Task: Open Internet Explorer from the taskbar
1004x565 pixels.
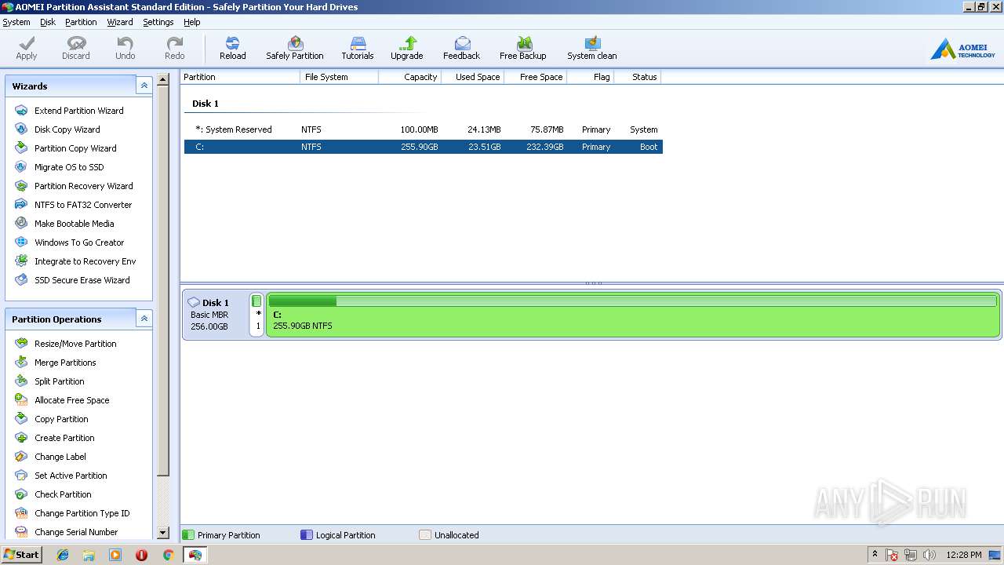Action: 63,555
